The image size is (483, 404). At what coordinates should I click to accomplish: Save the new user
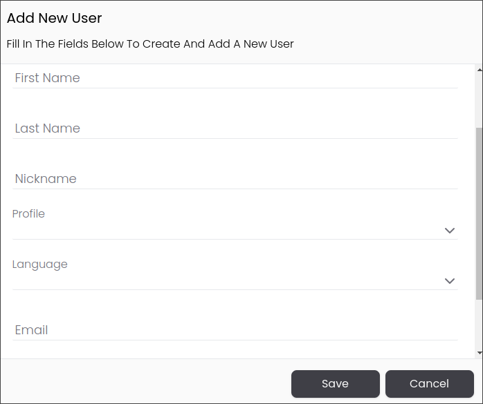point(336,384)
